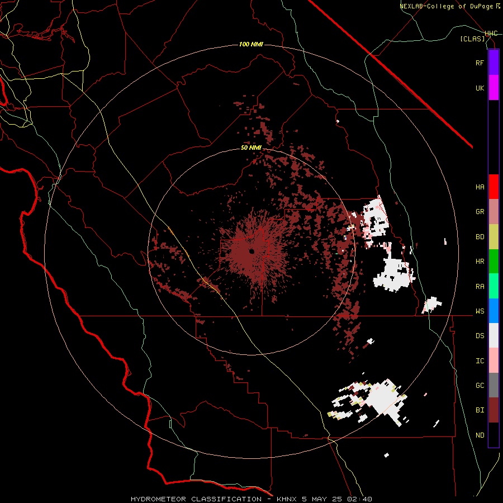Click the 02:40 timestamp
Image resolution: width=503 pixels, height=503 pixels.
[x=359, y=499]
